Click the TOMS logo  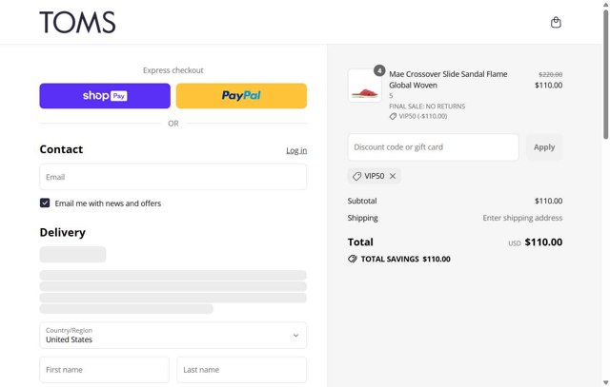pos(77,22)
